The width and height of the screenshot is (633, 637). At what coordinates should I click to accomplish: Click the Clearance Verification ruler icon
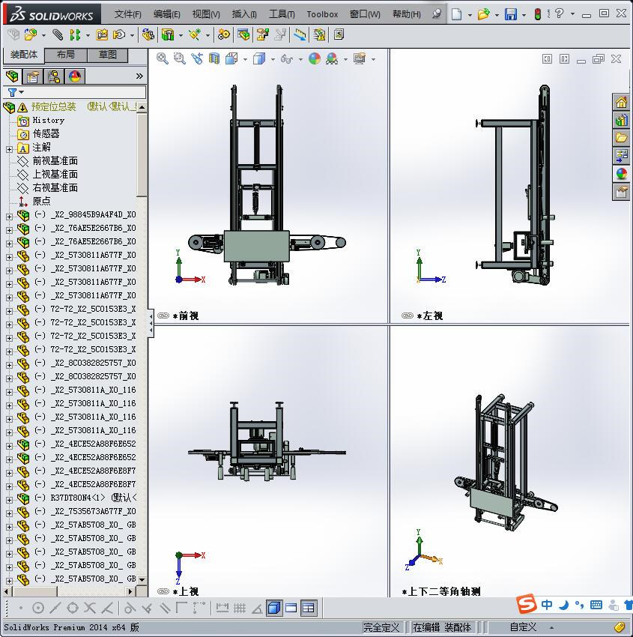point(300,35)
